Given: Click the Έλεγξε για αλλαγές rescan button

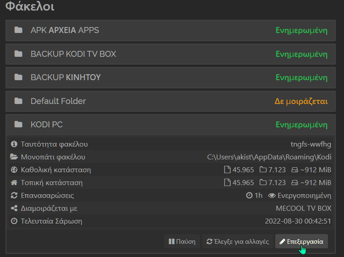Looking at the screenshot, I should 238,241.
